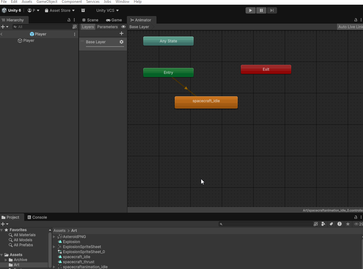This screenshot has height=269, width=363.
Task: Select ExplosionSpriteSheet_0 animator controller
Action: tap(84, 252)
